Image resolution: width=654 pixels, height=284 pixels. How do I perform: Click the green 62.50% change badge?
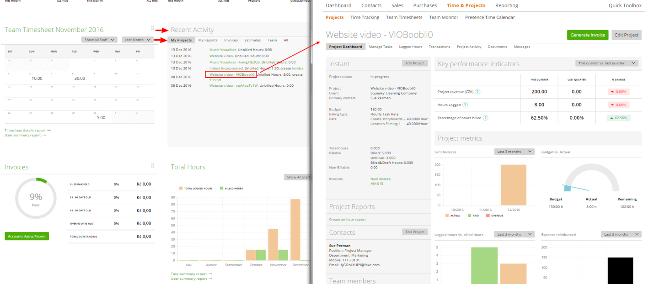(618, 118)
